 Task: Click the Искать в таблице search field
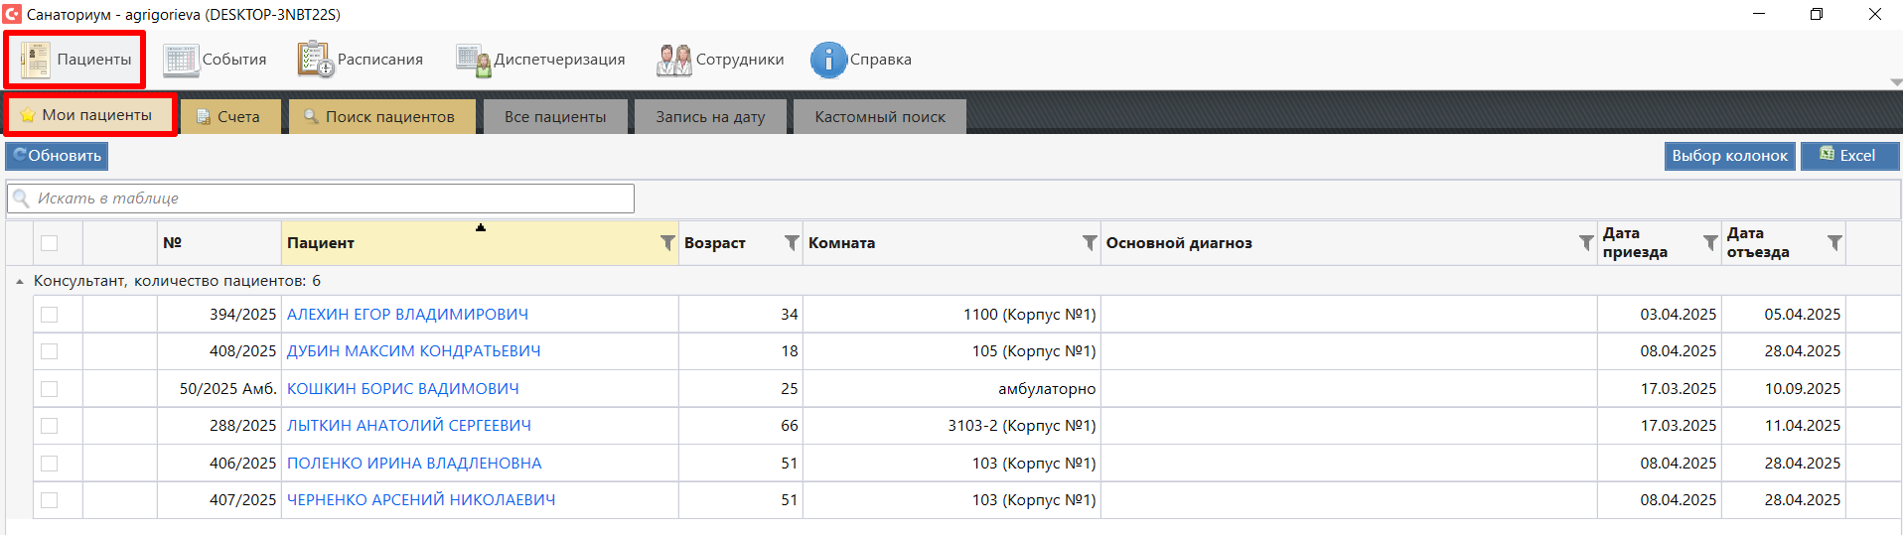pyautogui.click(x=328, y=199)
